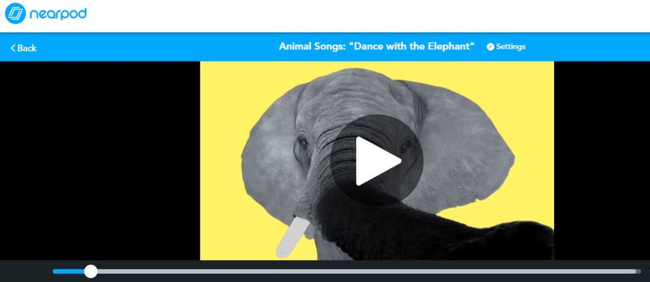
Task: Open Settings via its text label
Action: point(511,46)
